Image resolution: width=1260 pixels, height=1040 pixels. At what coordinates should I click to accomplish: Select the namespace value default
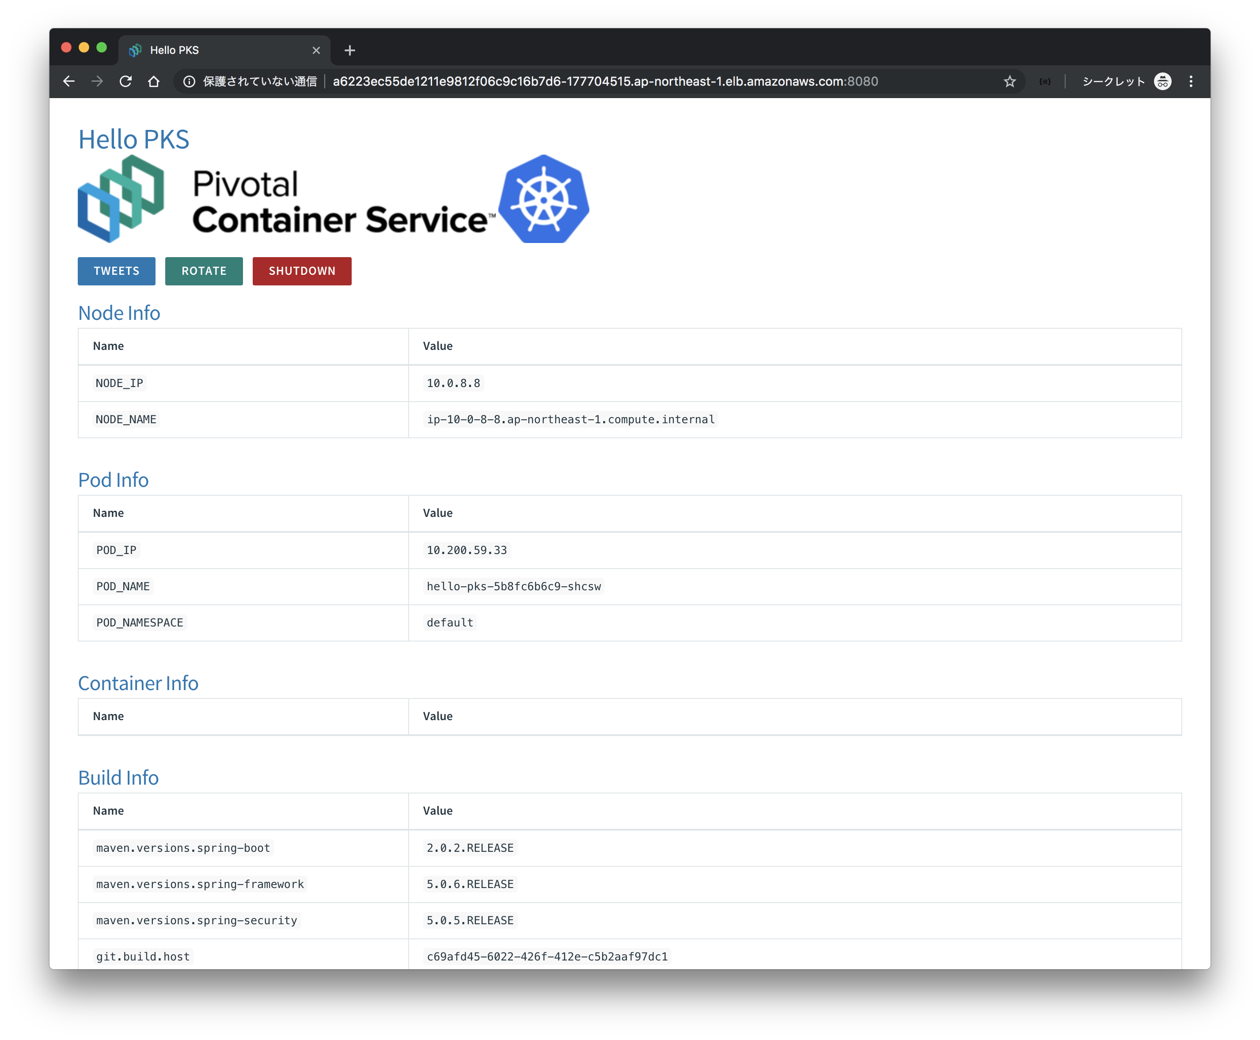coord(450,623)
